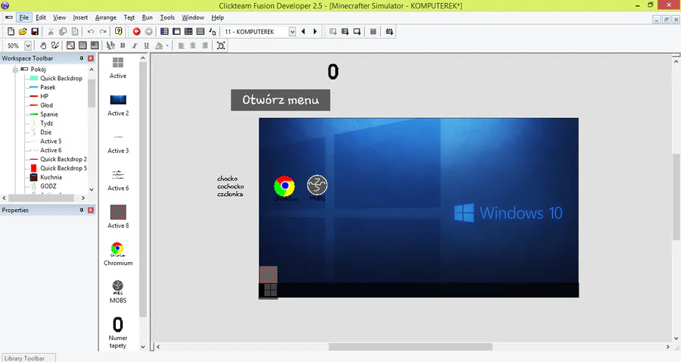Pick the text color fill icon
681x362 pixels.
pos(159,45)
